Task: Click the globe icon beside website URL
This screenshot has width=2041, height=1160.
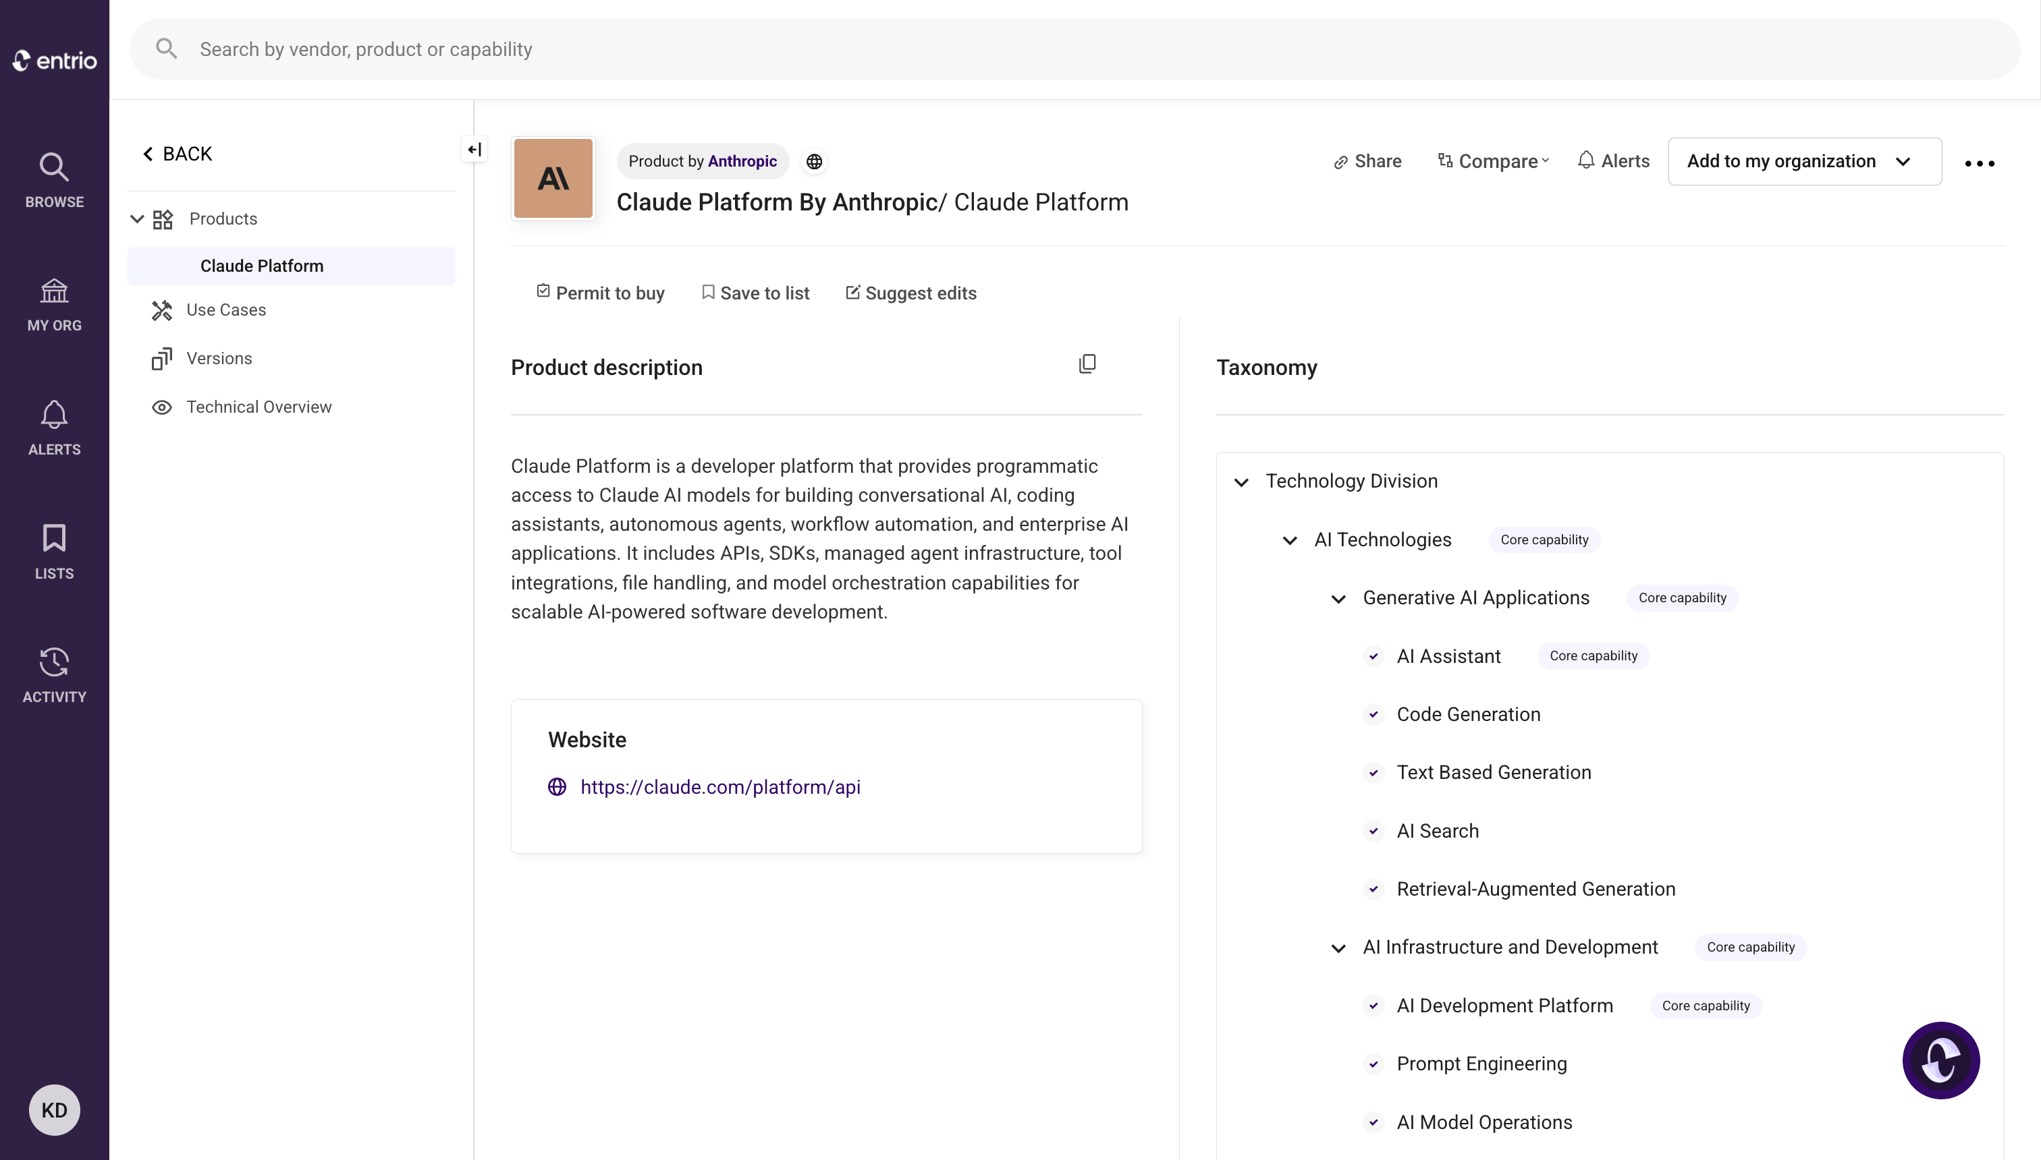Action: 557,787
